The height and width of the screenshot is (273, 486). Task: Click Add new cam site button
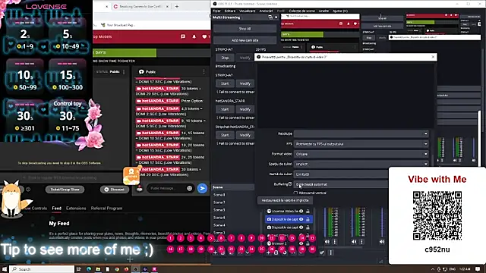click(x=245, y=40)
